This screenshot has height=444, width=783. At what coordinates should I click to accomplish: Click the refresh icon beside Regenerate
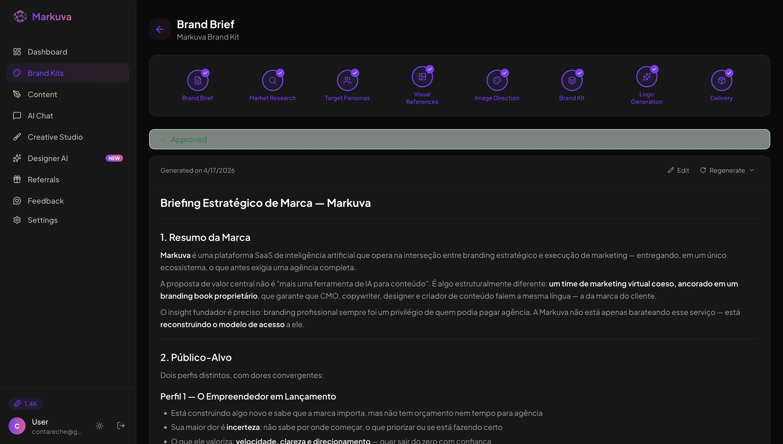[x=703, y=170]
